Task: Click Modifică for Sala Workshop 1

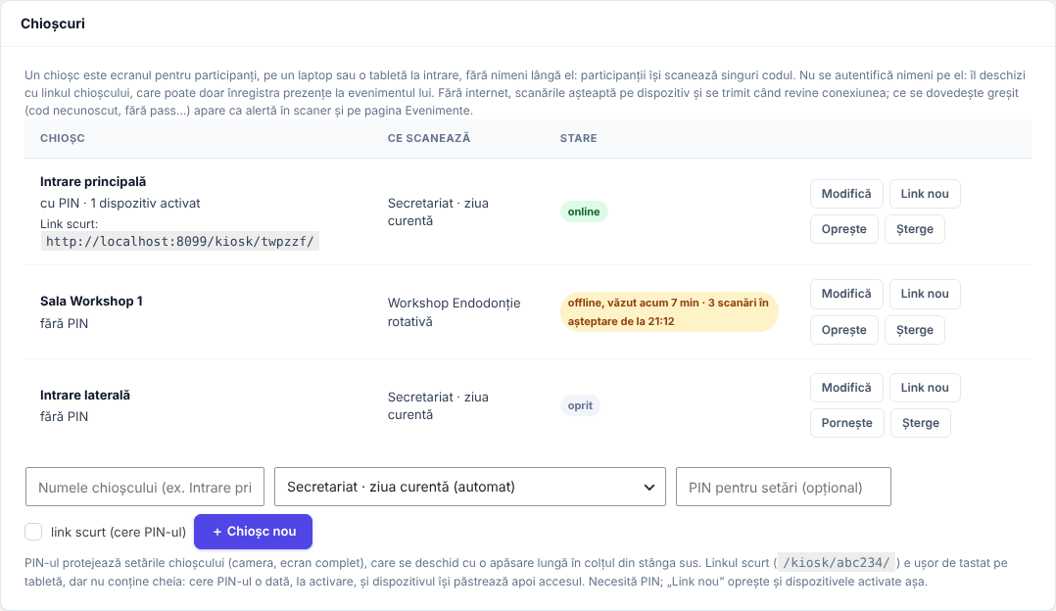Action: click(846, 294)
